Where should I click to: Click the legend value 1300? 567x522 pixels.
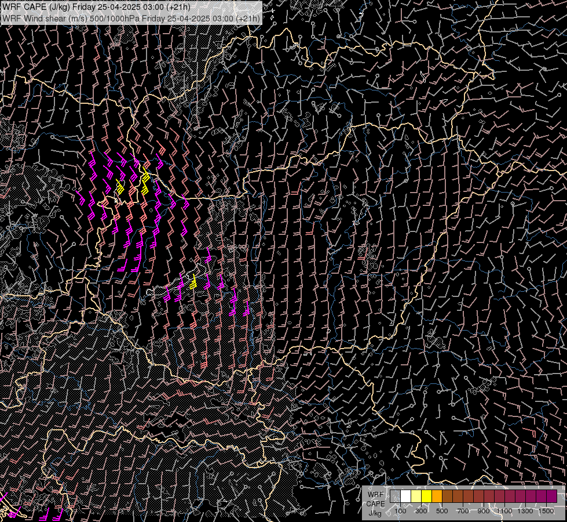[x=525, y=511]
